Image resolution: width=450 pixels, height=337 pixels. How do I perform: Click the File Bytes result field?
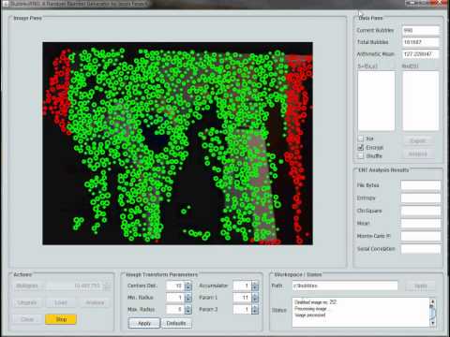421,185
